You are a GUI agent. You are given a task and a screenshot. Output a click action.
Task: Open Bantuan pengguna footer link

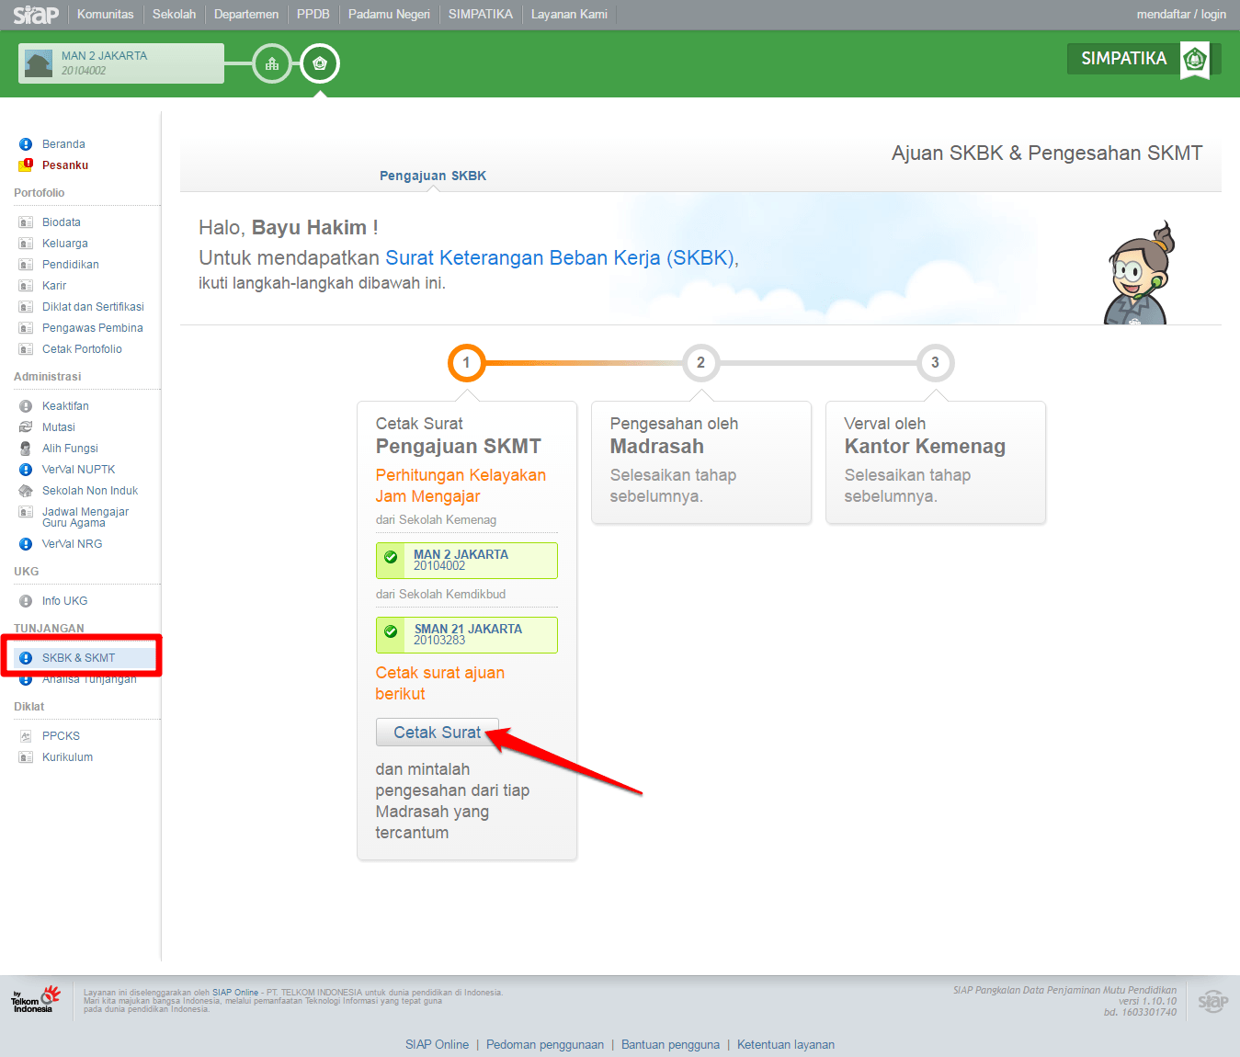point(670,1045)
